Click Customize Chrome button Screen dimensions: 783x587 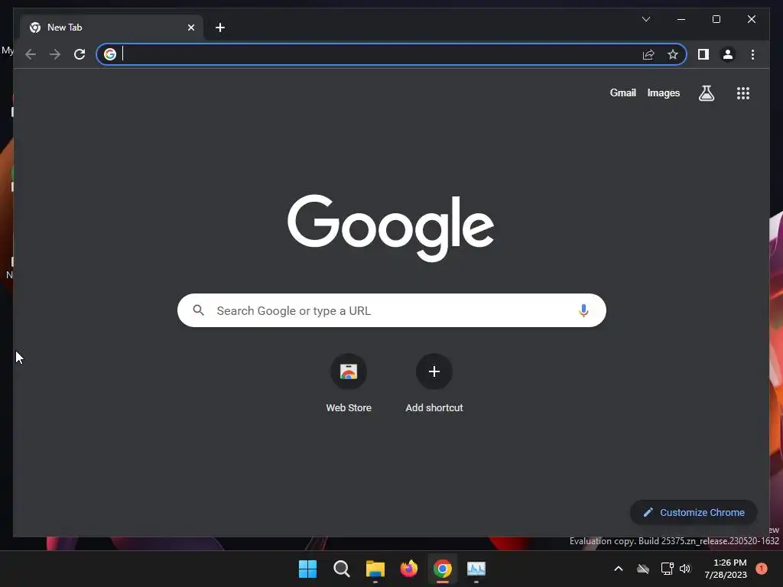(694, 513)
